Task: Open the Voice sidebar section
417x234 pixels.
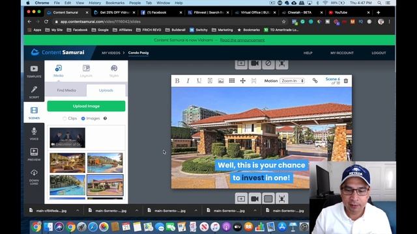Action: (34, 133)
